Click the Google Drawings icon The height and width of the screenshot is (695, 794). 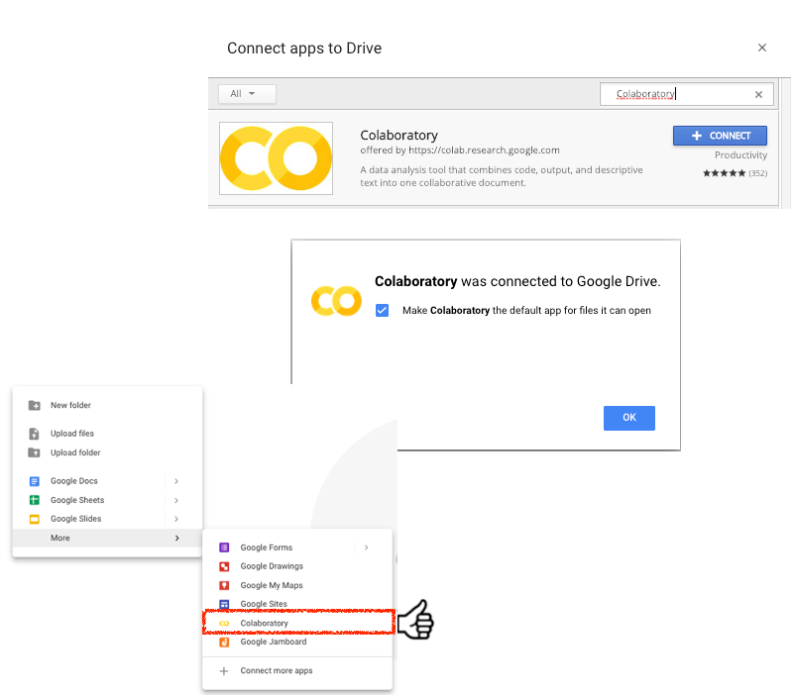pos(224,566)
